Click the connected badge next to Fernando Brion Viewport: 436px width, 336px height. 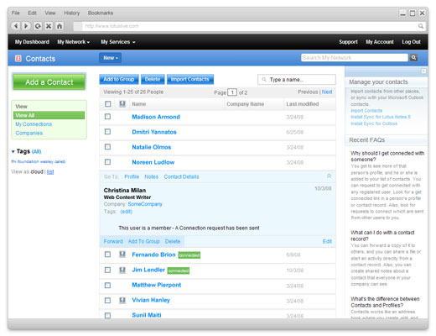click(189, 255)
